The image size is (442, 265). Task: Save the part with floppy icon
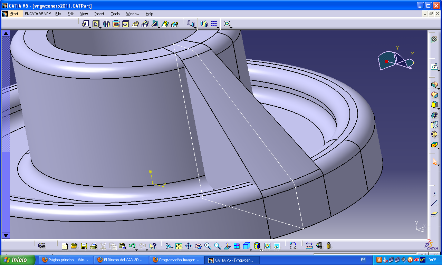click(x=84, y=246)
